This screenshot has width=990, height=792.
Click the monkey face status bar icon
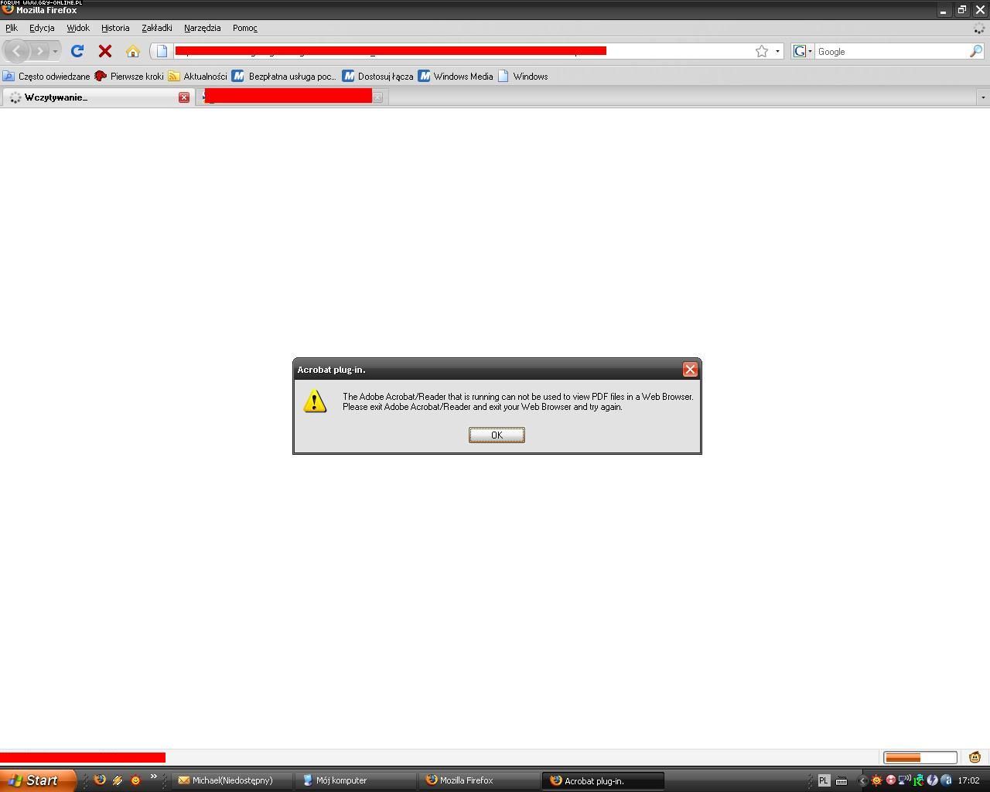pyautogui.click(x=975, y=757)
